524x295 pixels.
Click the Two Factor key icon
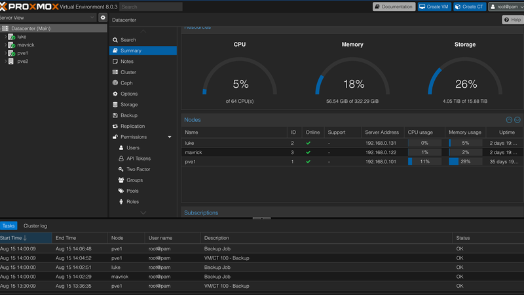(121, 169)
